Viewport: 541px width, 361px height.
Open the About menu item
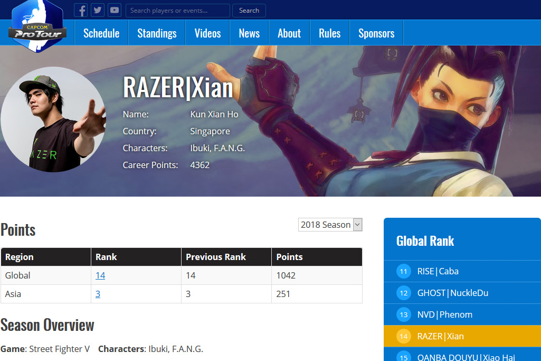click(x=289, y=33)
